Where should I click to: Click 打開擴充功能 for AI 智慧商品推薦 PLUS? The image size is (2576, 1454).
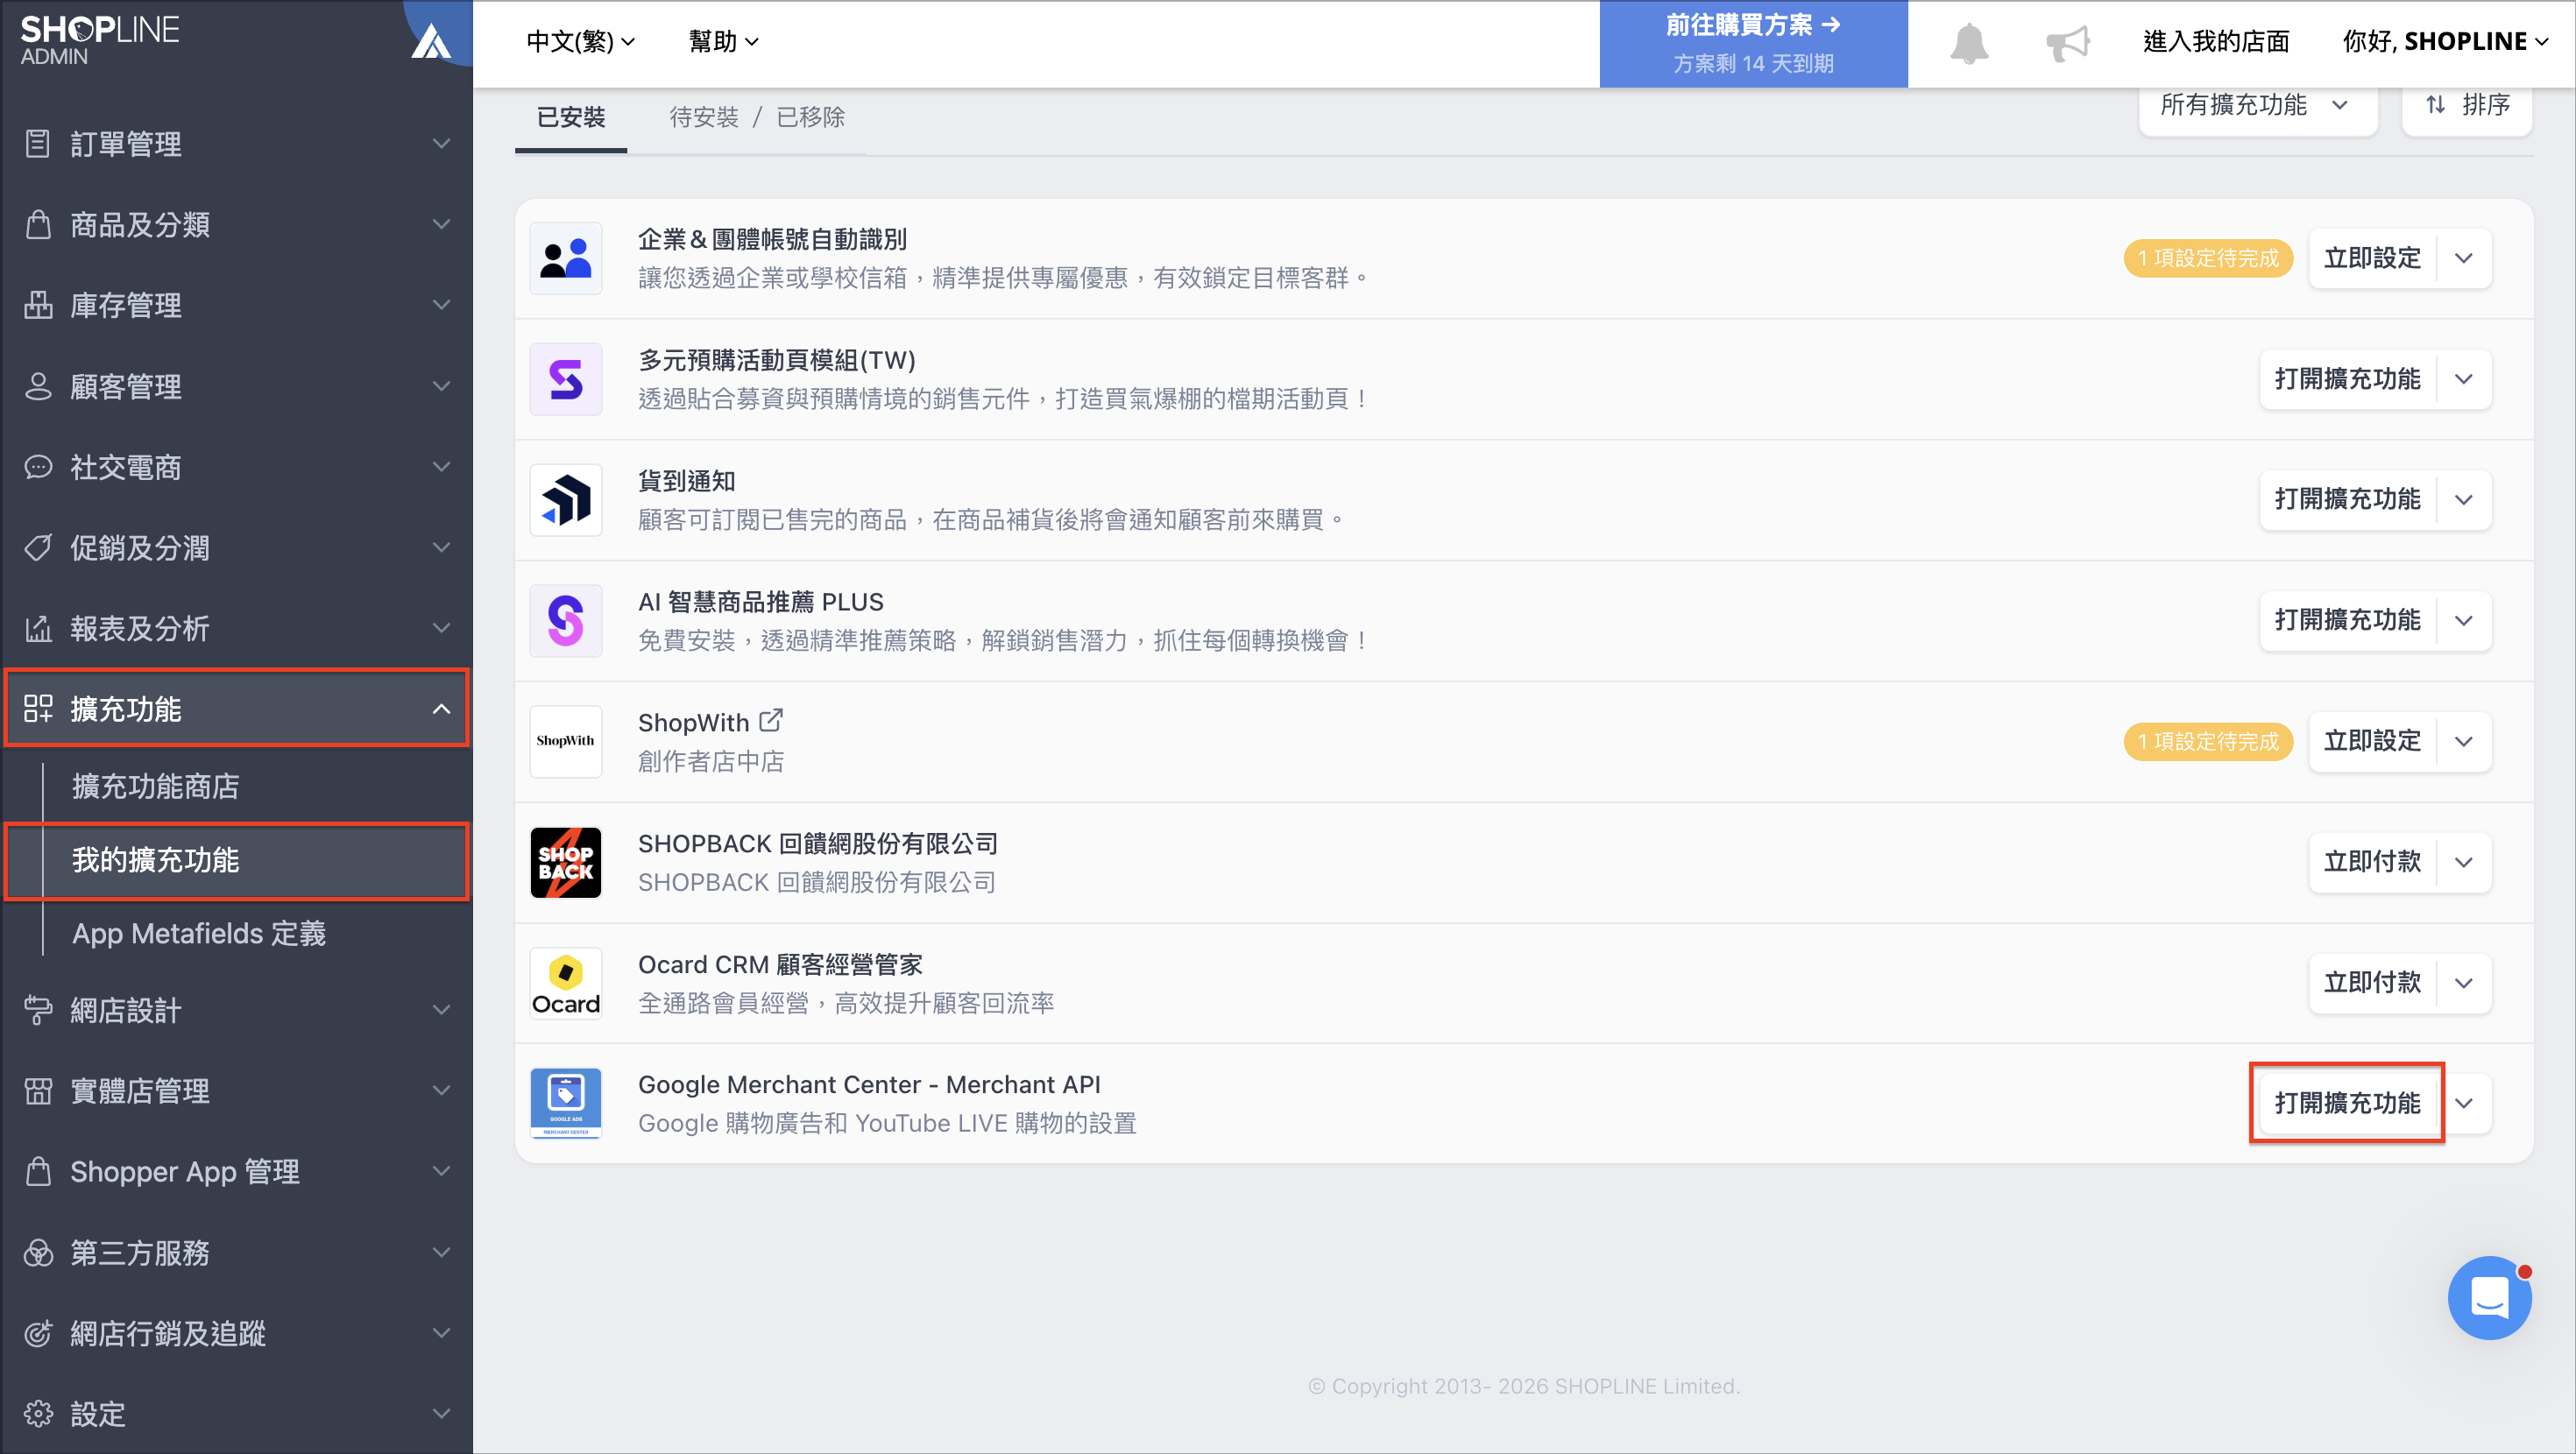point(2348,620)
